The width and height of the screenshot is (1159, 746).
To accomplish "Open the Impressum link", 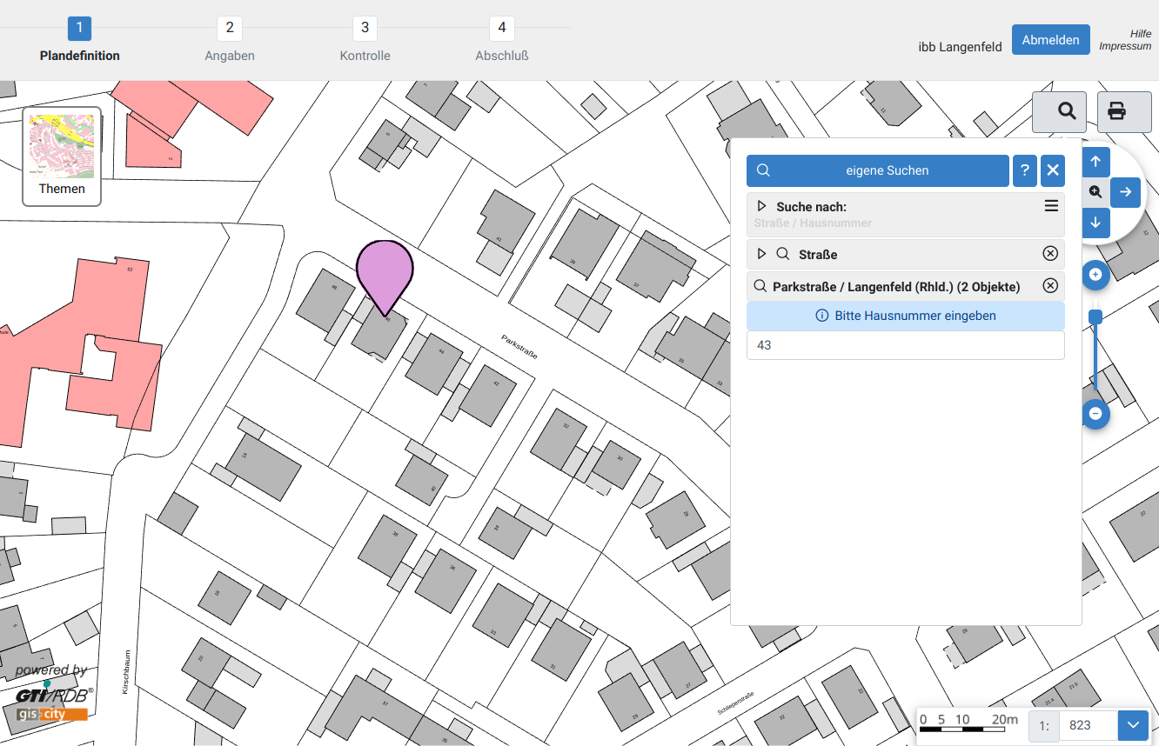I will 1125,46.
